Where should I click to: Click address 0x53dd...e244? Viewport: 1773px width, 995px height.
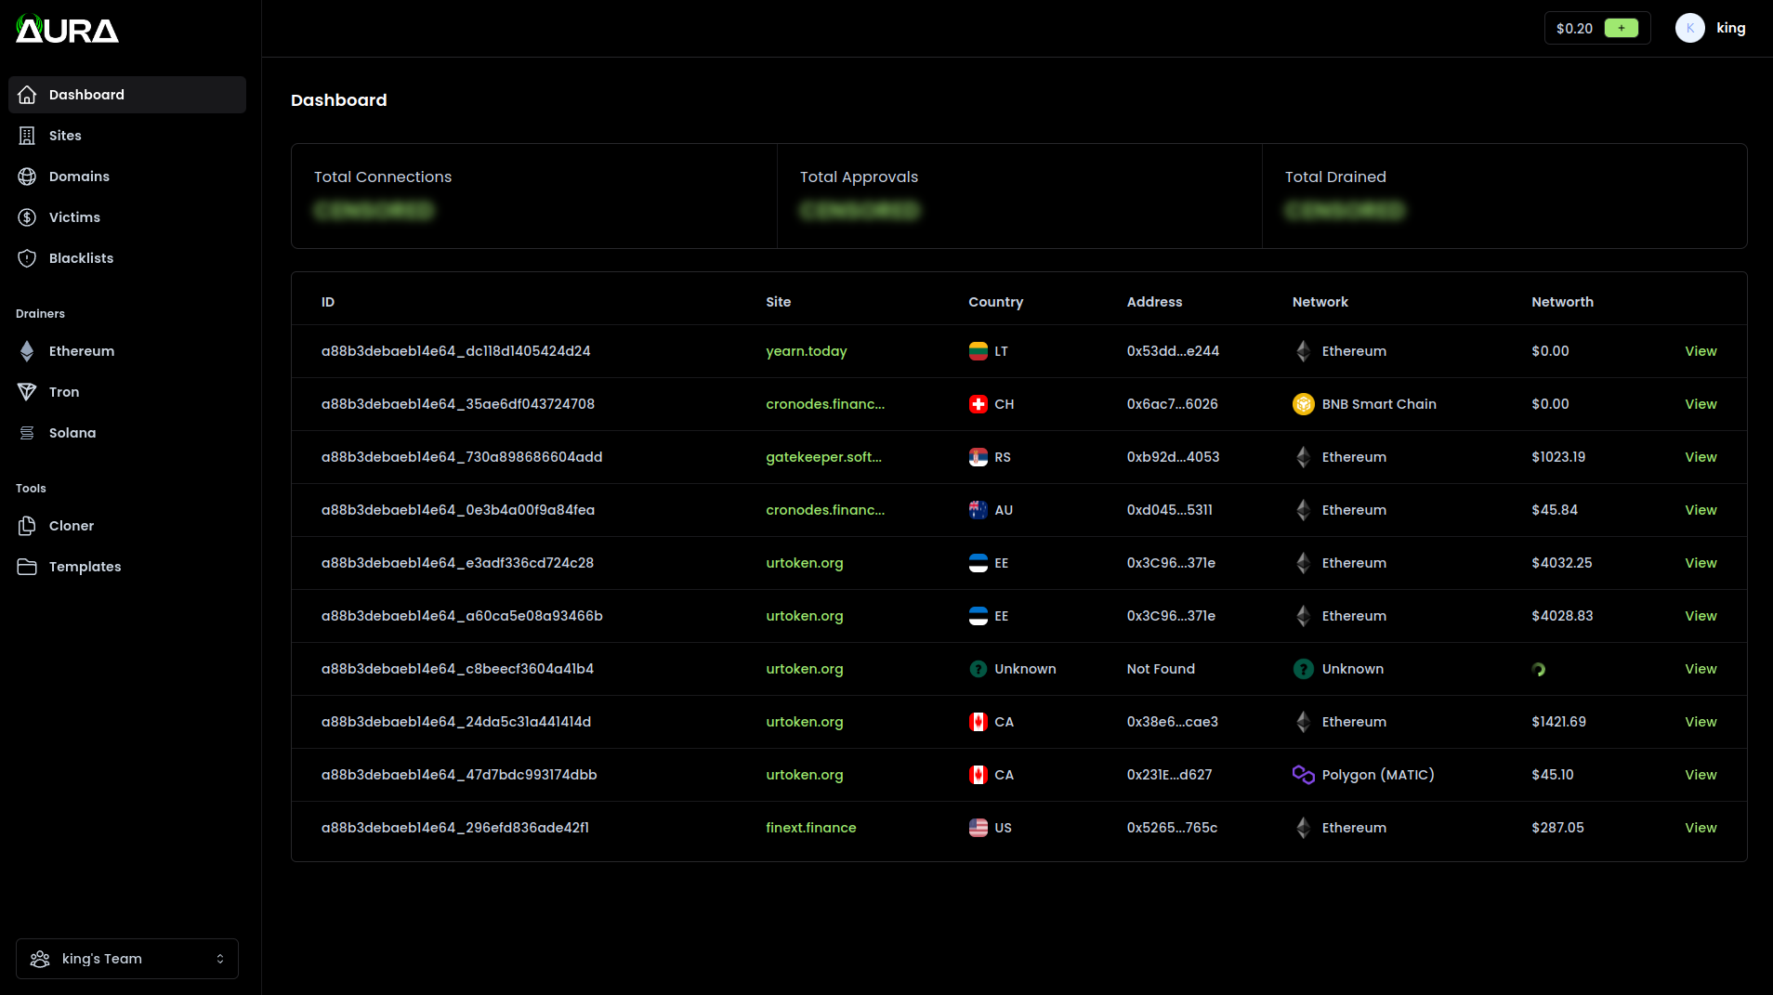tap(1173, 351)
